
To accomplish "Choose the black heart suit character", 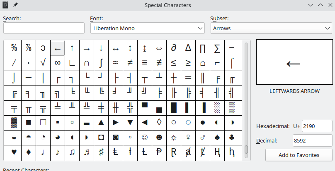I will (14, 152).
